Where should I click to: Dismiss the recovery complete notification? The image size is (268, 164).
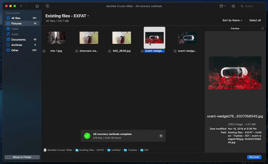coord(161,136)
